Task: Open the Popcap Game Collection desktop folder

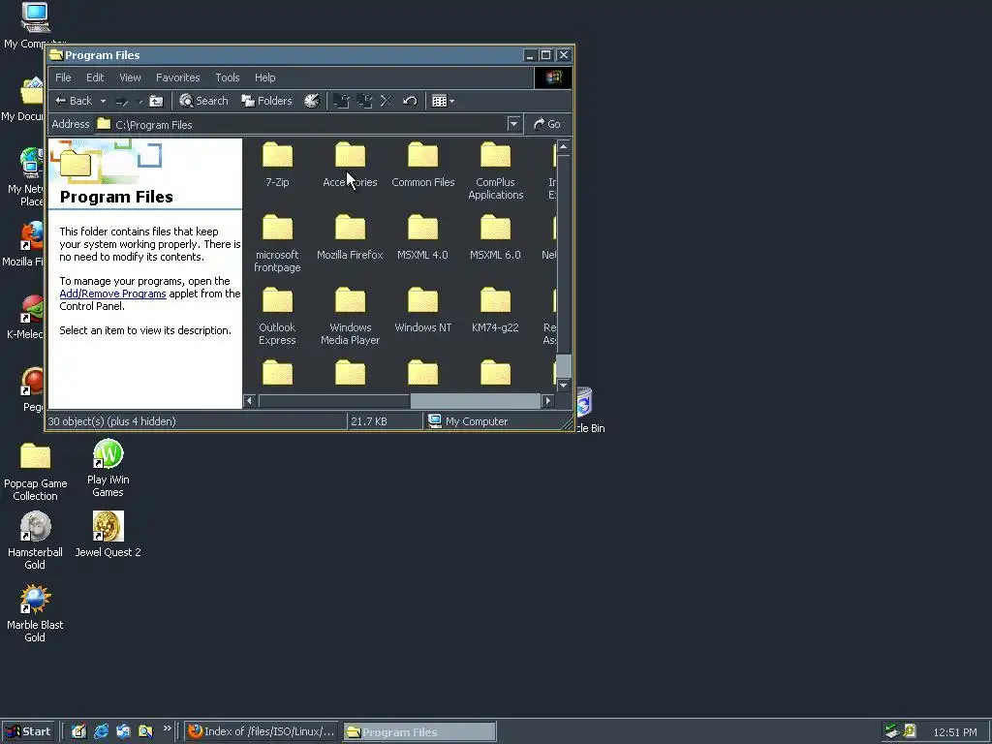Action: tap(36, 472)
